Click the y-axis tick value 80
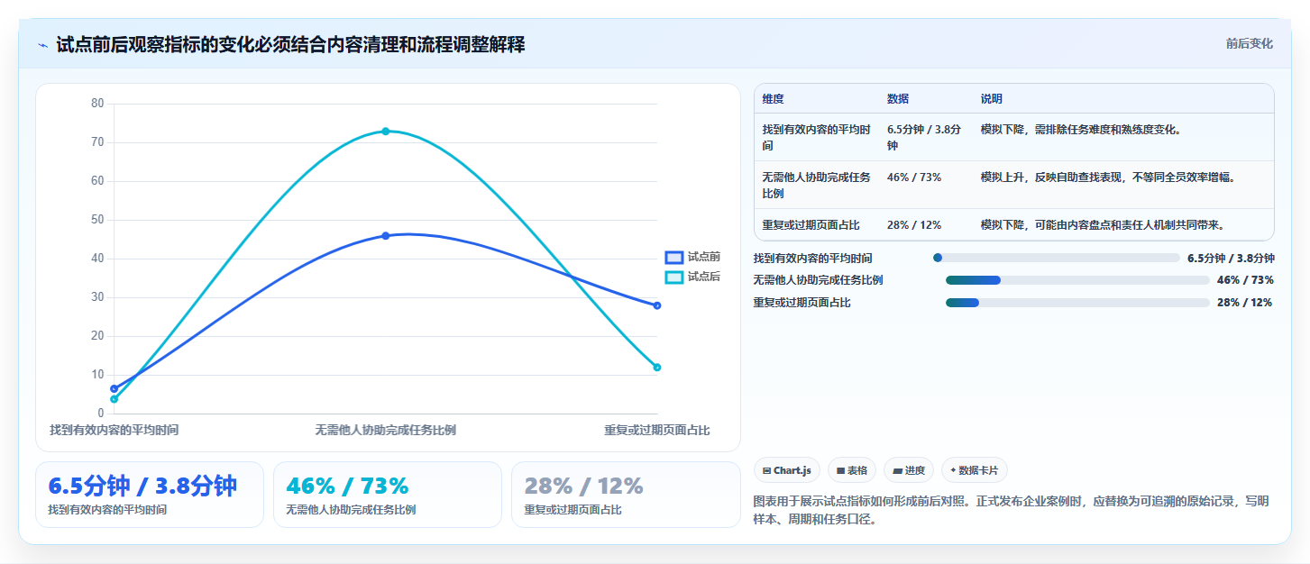This screenshot has height=564, width=1310. click(97, 104)
